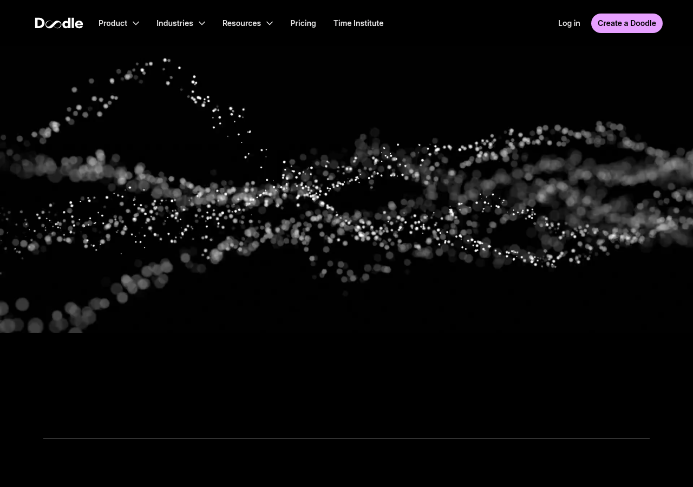693x487 pixels.
Task: Click the Doodle logo
Action: 59,23
